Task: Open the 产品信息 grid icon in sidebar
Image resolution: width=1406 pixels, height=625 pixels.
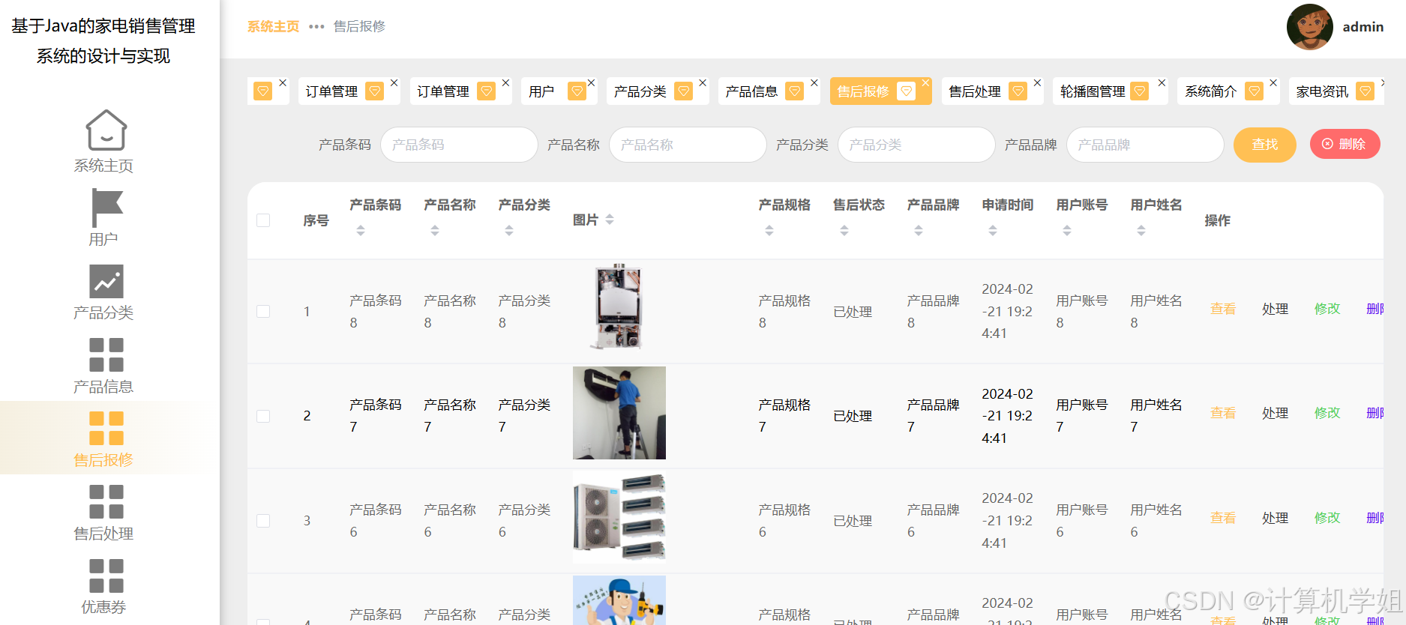Action: click(106, 354)
